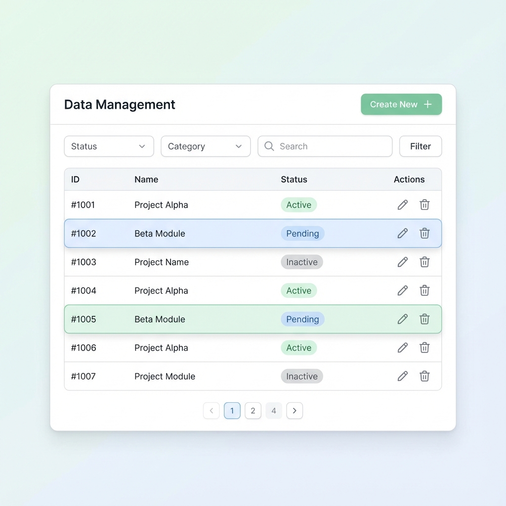Click the next page arrow

pyautogui.click(x=295, y=411)
